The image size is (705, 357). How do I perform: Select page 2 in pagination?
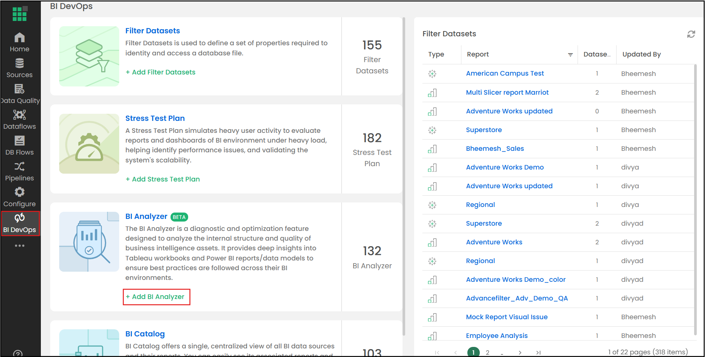(487, 352)
